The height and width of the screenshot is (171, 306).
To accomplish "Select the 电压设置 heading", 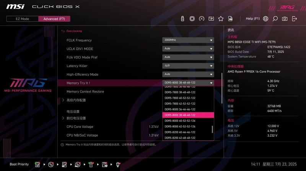I will [73, 112].
